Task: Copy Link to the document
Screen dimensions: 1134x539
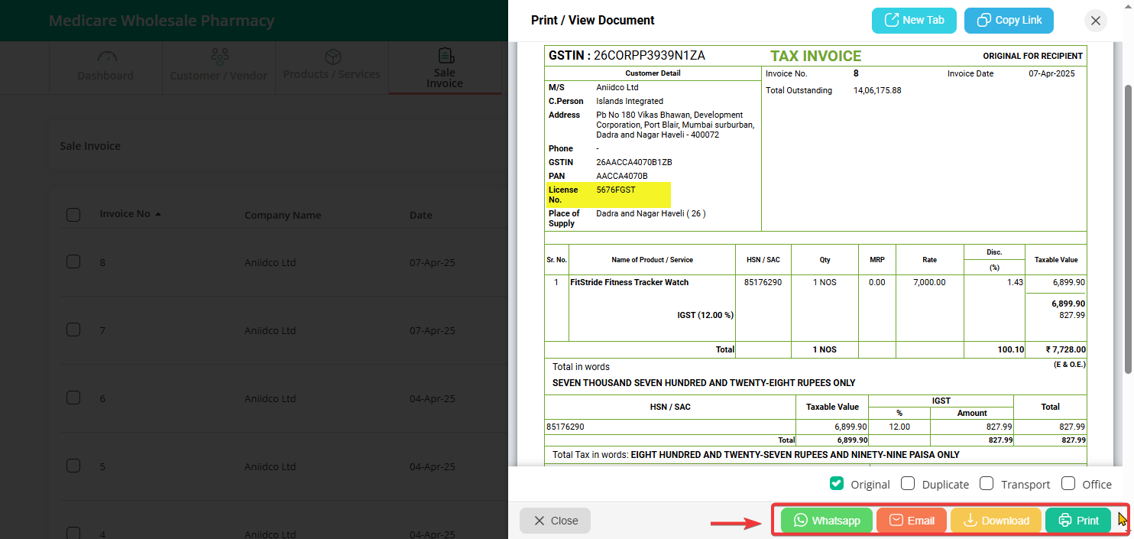Action: tap(1009, 21)
